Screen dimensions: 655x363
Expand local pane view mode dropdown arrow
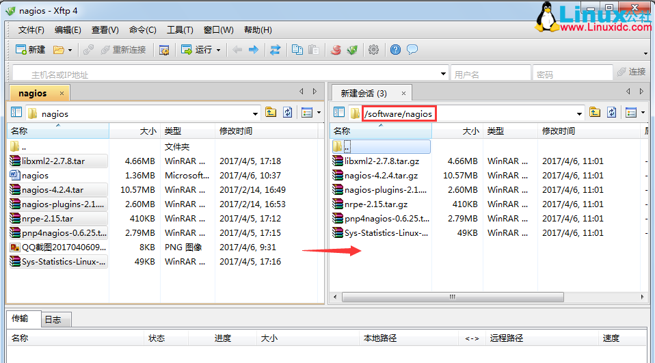point(319,112)
